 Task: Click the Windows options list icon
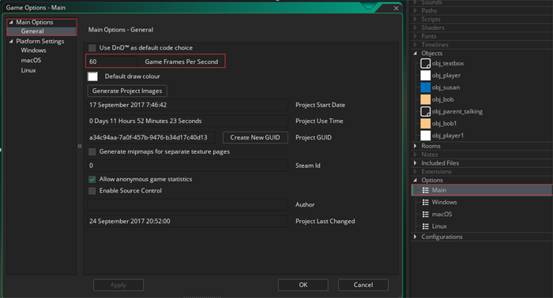click(x=426, y=203)
